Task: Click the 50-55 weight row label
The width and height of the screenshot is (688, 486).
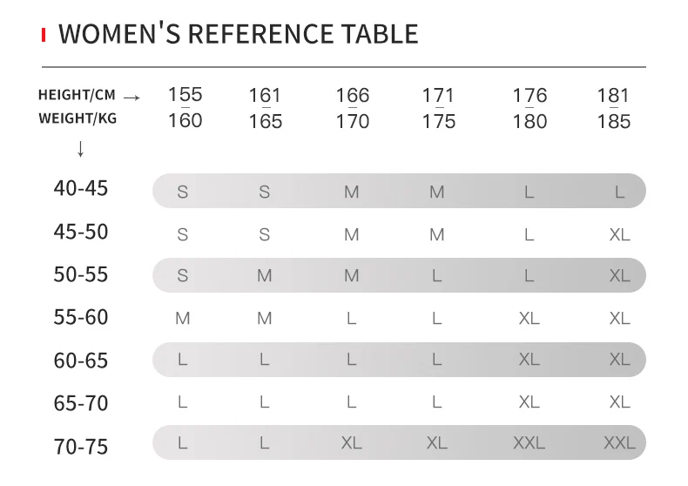Action: click(81, 274)
